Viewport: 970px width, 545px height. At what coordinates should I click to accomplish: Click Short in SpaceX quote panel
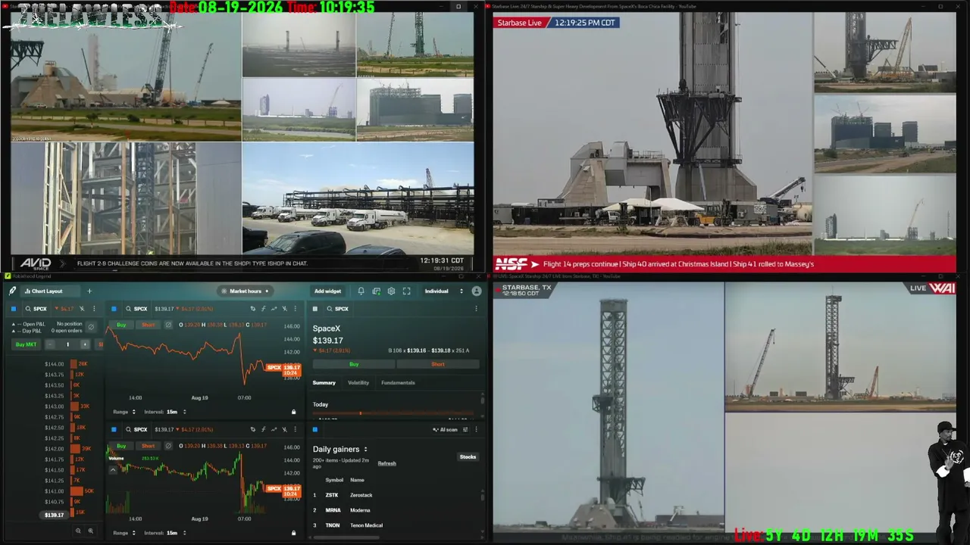438,364
